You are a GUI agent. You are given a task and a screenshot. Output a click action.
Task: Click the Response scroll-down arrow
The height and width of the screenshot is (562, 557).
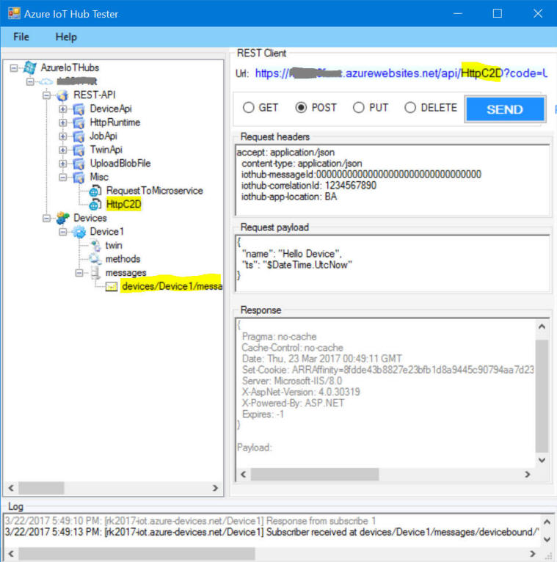pyautogui.click(x=542, y=460)
